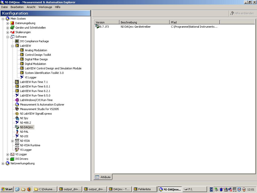Click the NI-DAQmx Gerätetreiber description cell

coord(136,27)
